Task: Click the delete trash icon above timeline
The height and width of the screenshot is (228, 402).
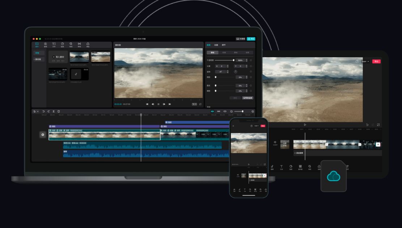Action: pyautogui.click(x=59, y=111)
